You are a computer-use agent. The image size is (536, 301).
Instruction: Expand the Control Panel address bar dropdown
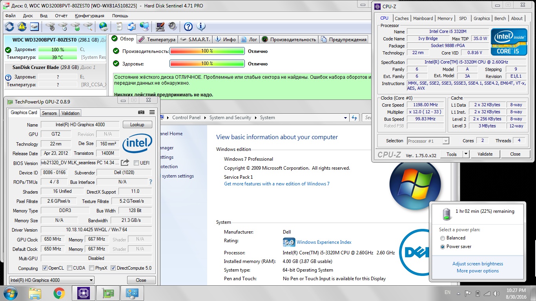[x=345, y=118]
